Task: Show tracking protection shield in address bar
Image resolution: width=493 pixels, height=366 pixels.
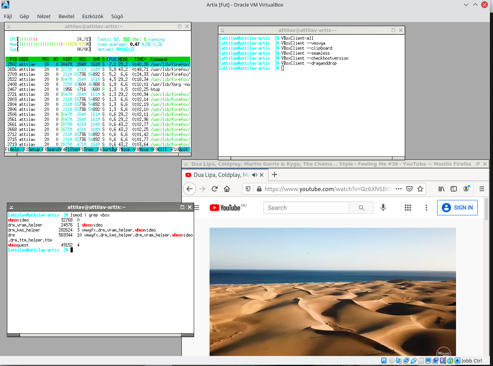Action: tap(248, 189)
